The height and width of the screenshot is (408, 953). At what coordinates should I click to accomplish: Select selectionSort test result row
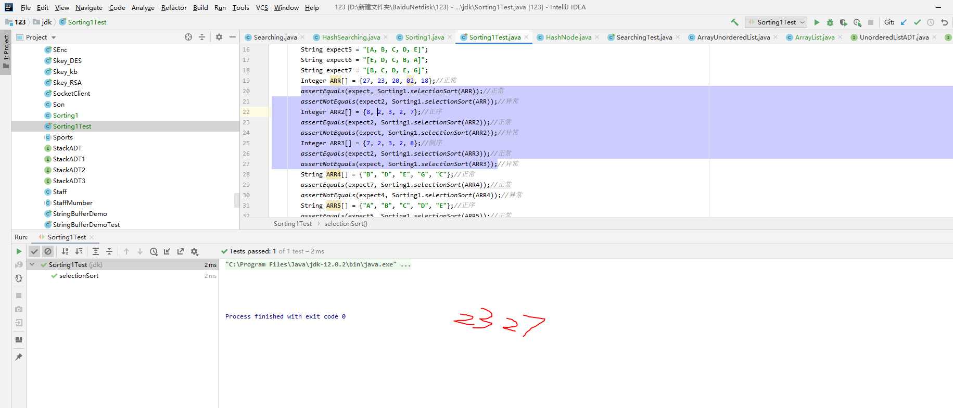[122, 276]
